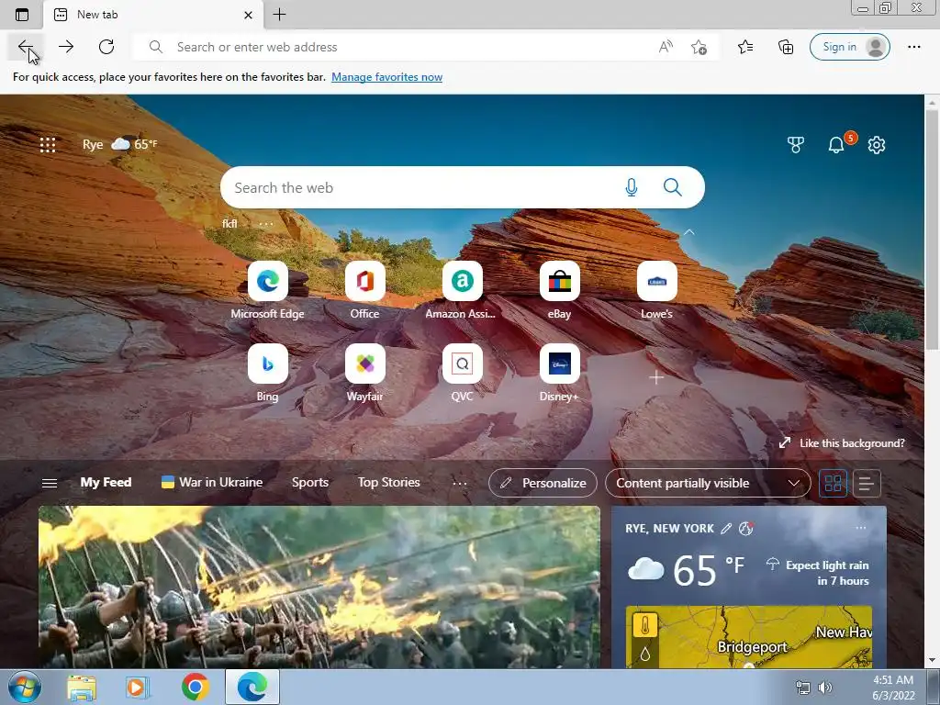The image size is (940, 705).
Task: Click the Personalize button
Action: click(543, 483)
